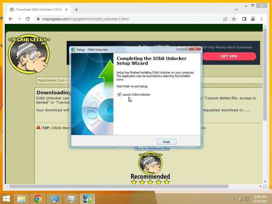272x204 pixels.
Task: Click the red warning triangle beside TIP
Action: pos(38,127)
